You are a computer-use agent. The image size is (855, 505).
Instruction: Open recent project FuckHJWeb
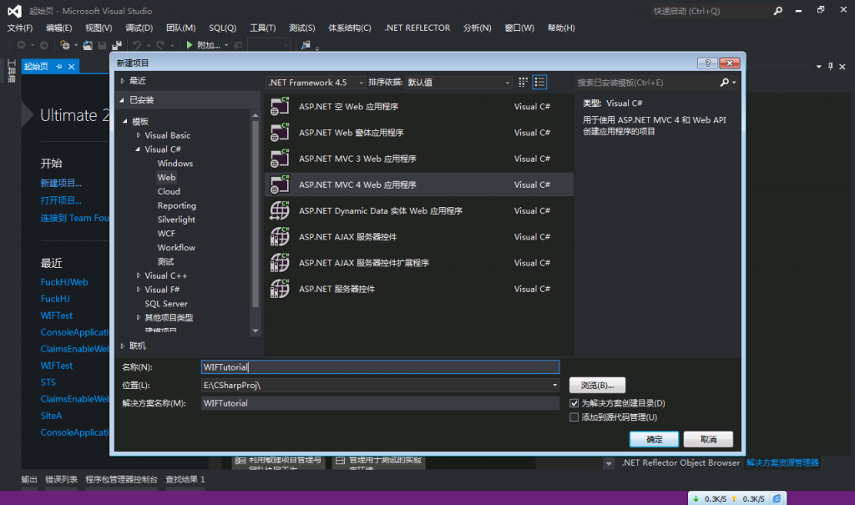coord(64,282)
